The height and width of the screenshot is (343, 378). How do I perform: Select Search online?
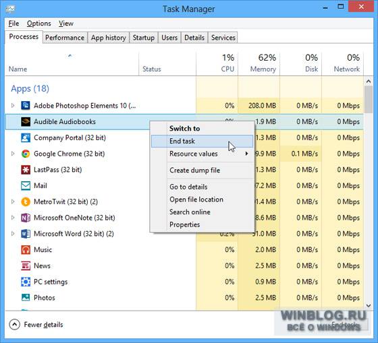tap(202, 212)
